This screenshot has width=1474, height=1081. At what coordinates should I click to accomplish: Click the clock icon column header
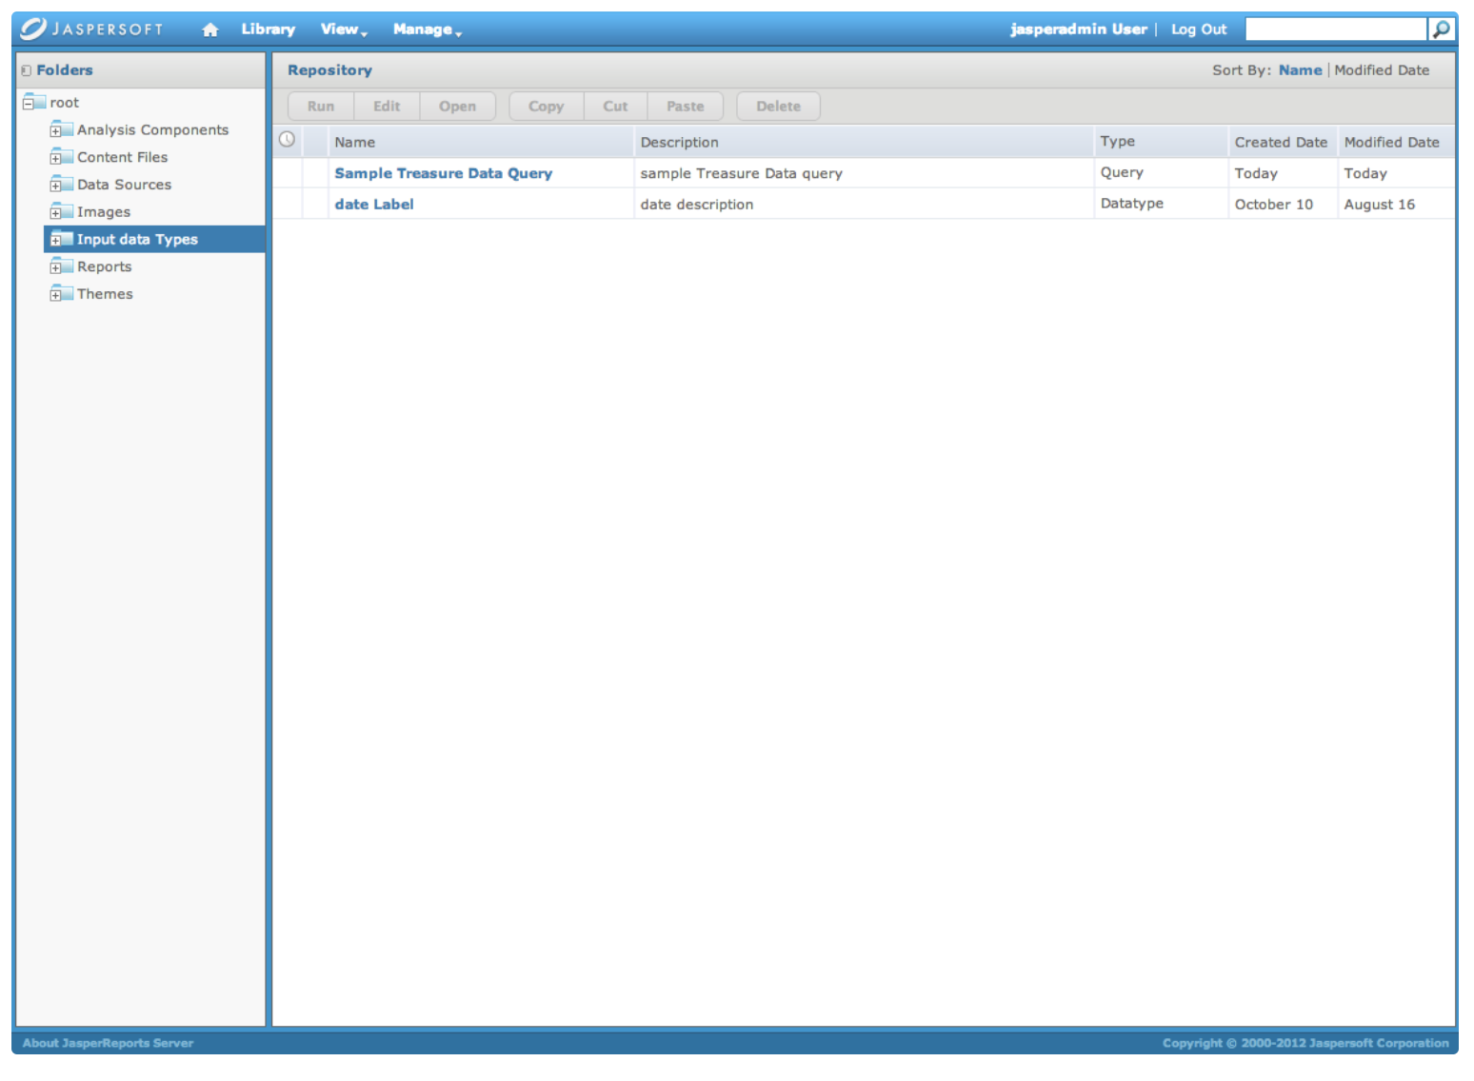287,140
